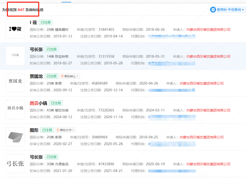Open the 贾国龙 trademark thumbnail
Screen dimensions: 246x178
coord(15,83)
